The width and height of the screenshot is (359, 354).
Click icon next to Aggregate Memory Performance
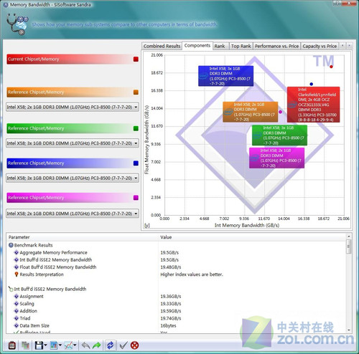pyautogui.click(x=17, y=252)
